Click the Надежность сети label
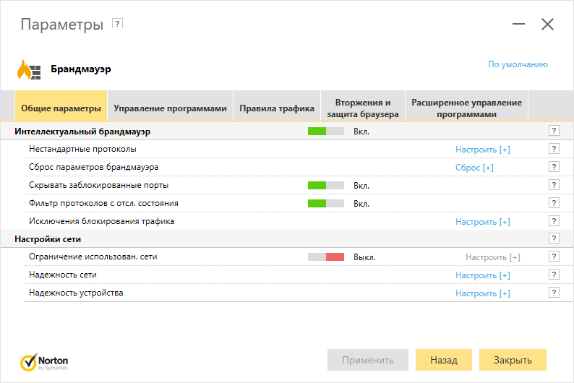 coord(63,275)
